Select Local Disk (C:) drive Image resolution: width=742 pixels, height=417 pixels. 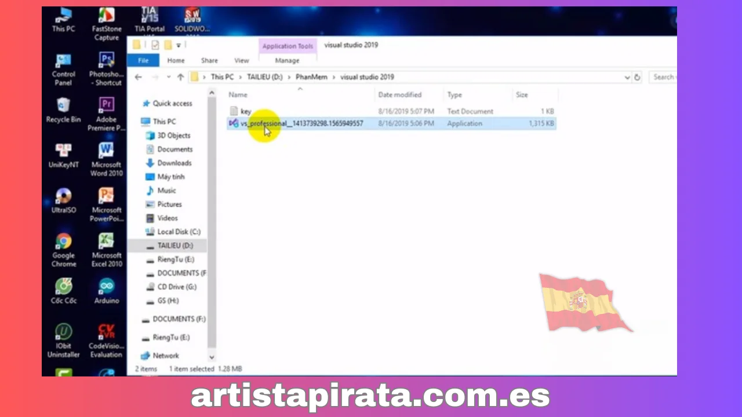click(179, 232)
